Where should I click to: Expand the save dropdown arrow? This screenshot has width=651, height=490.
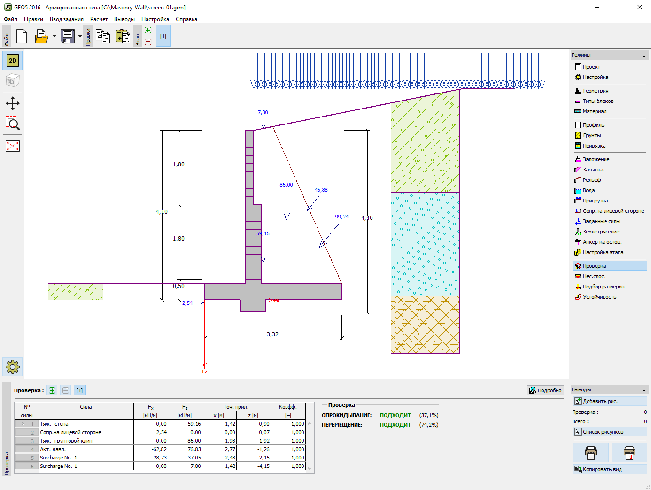pyautogui.click(x=80, y=36)
